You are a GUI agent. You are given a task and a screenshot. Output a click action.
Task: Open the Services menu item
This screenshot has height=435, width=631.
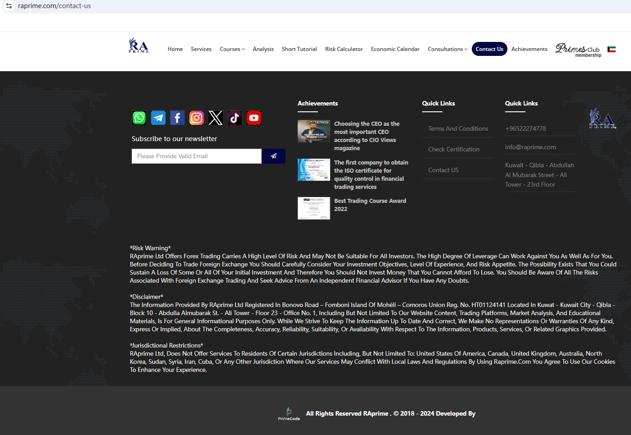pyautogui.click(x=201, y=49)
